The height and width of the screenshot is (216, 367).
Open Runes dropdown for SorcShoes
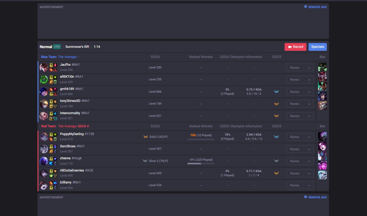[300, 149]
